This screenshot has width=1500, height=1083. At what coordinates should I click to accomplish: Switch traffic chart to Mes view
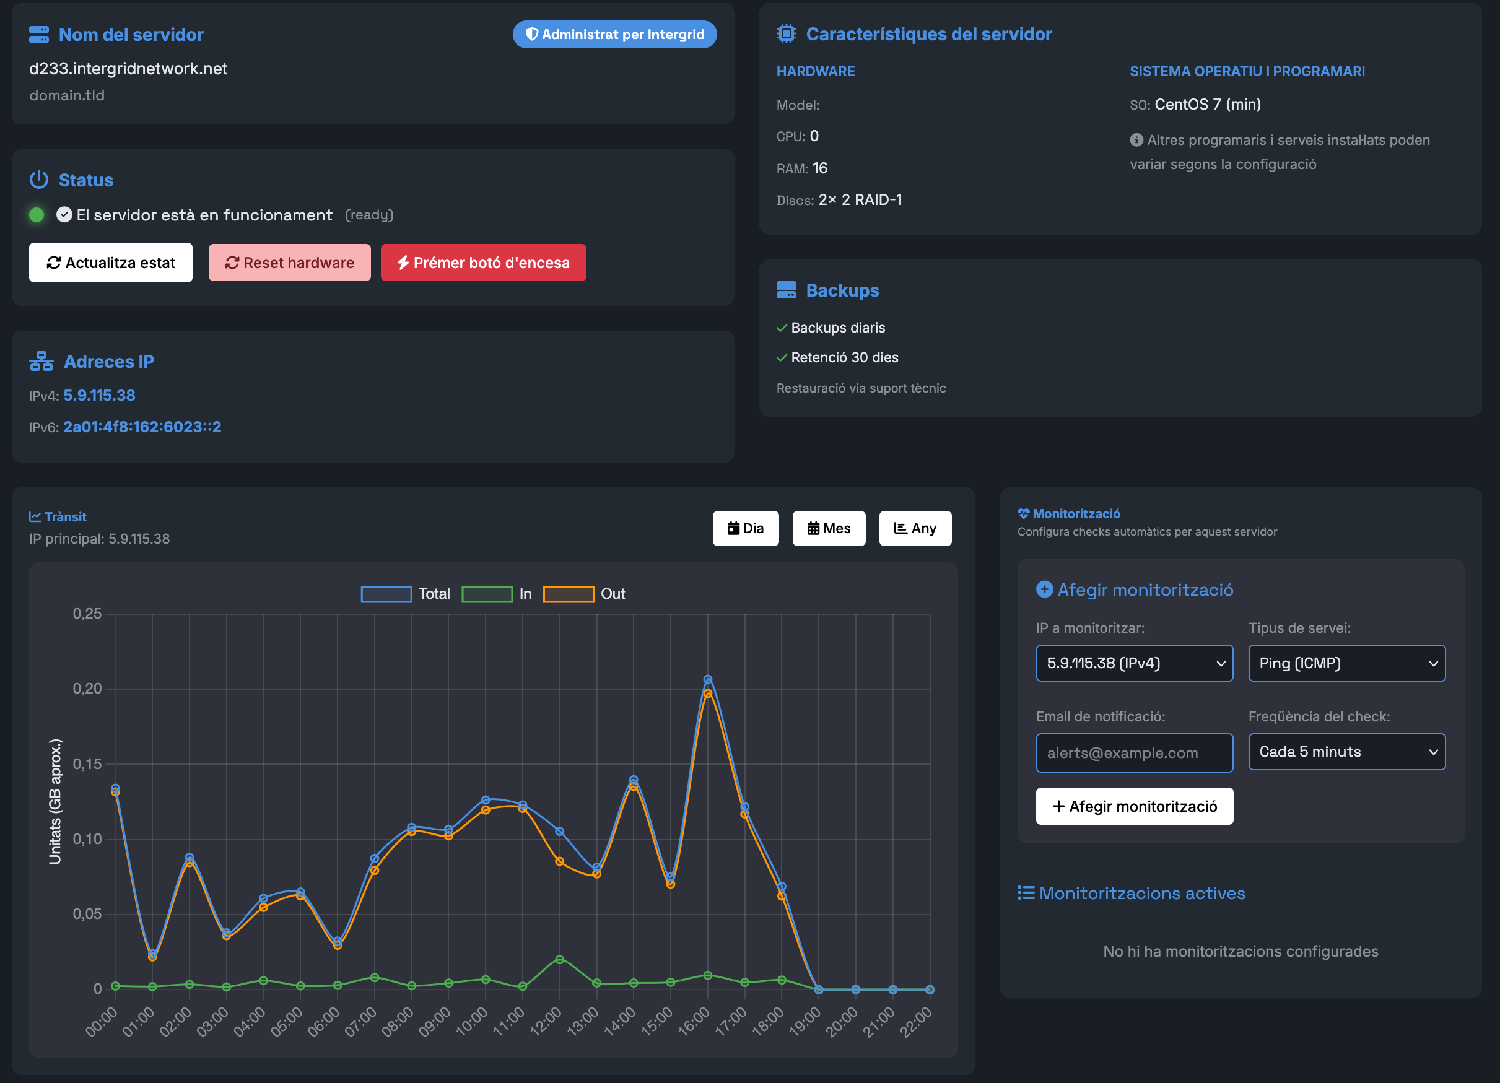click(829, 528)
